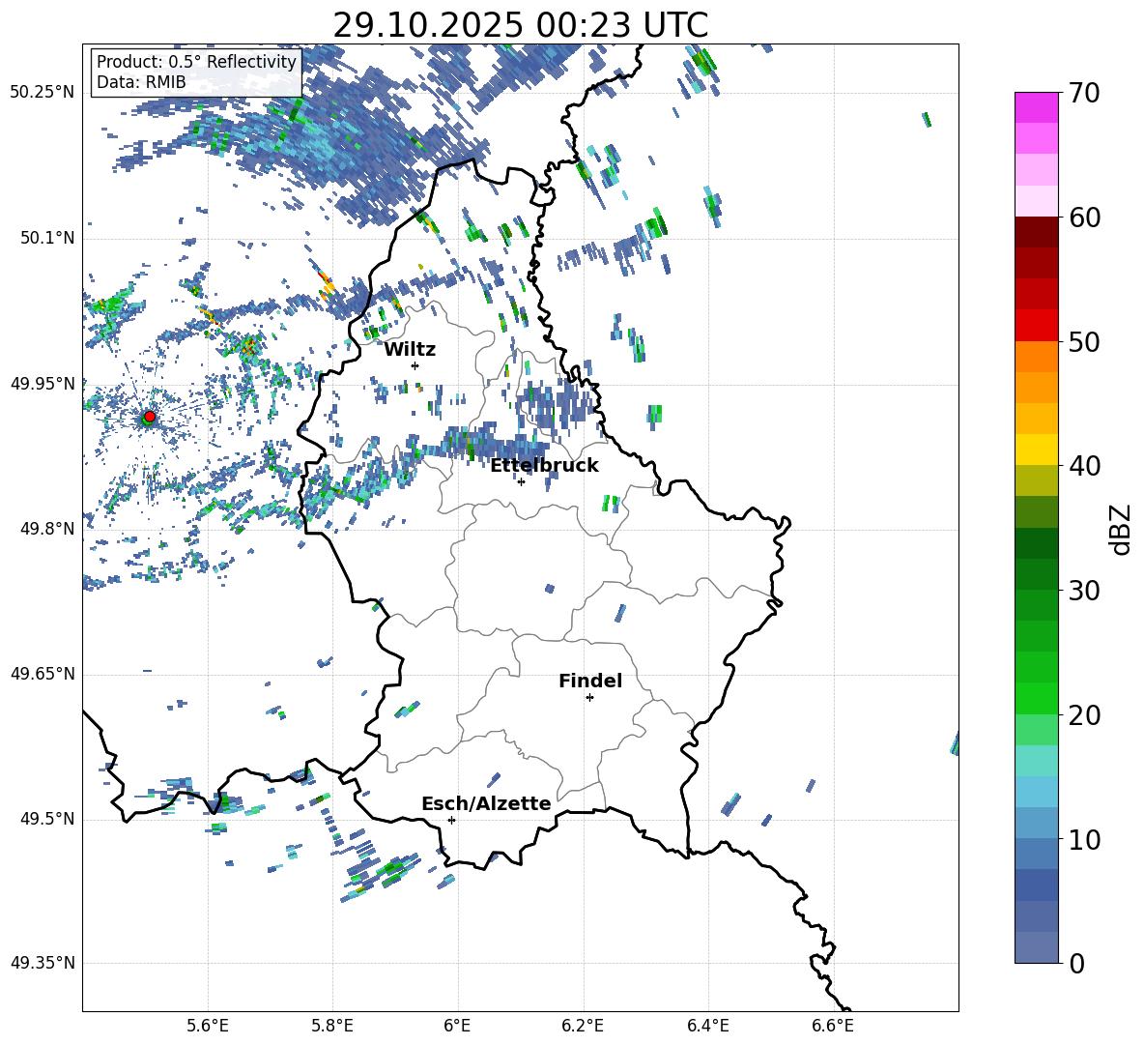Click the 50.25°N latitude tick label
The width and height of the screenshot is (1144, 1045).
coord(43,93)
